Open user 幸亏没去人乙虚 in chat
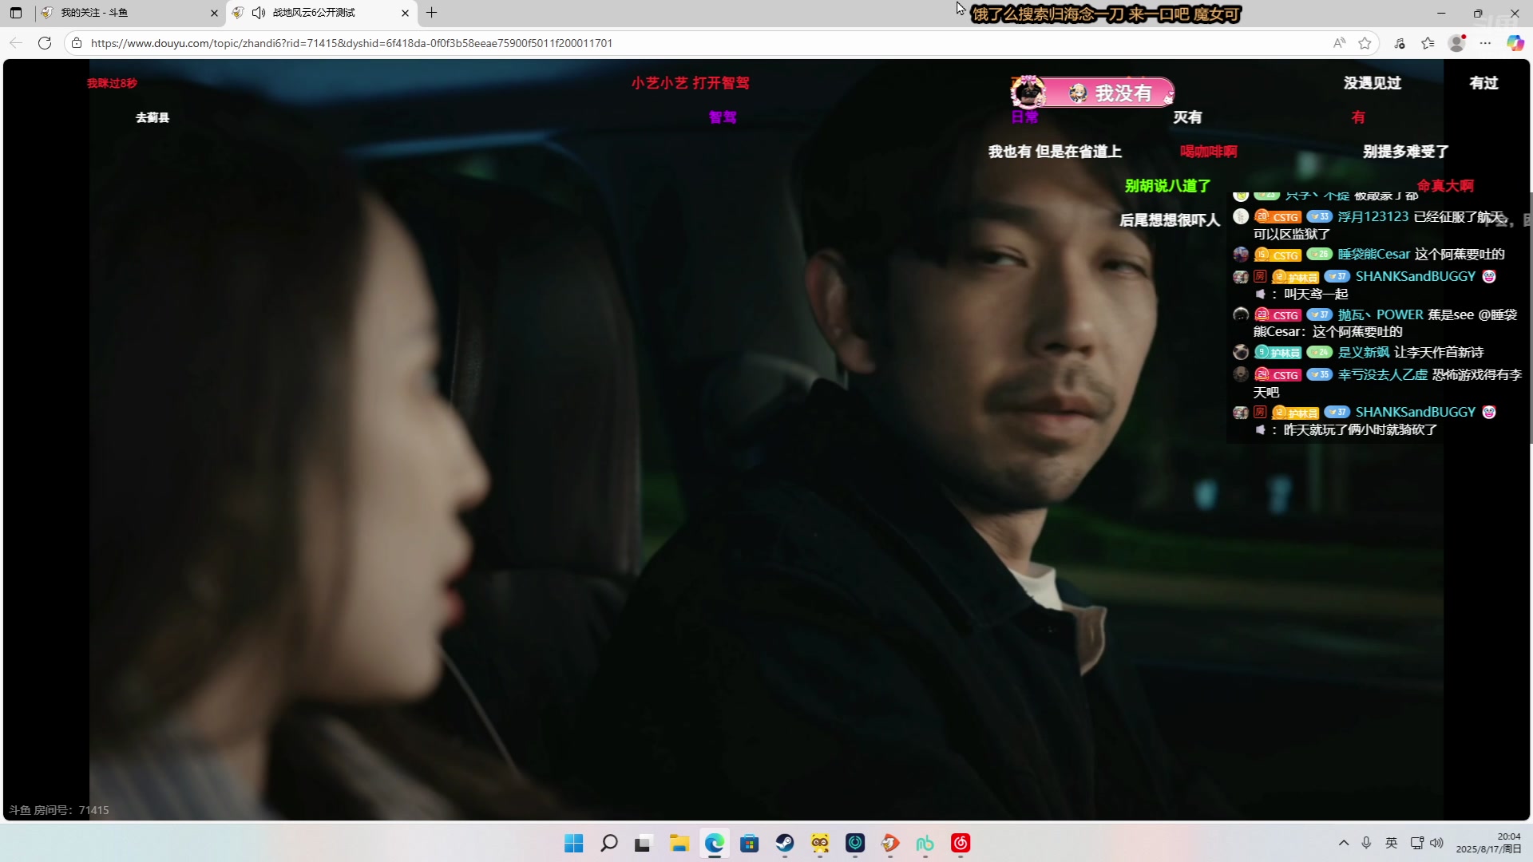The width and height of the screenshot is (1533, 862). (1383, 374)
